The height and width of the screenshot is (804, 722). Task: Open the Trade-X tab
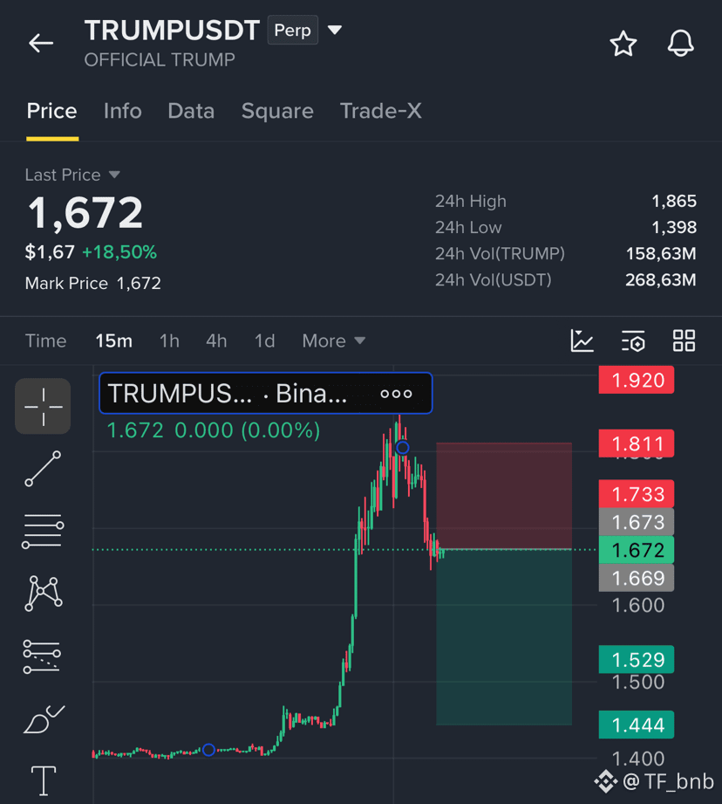click(x=380, y=111)
